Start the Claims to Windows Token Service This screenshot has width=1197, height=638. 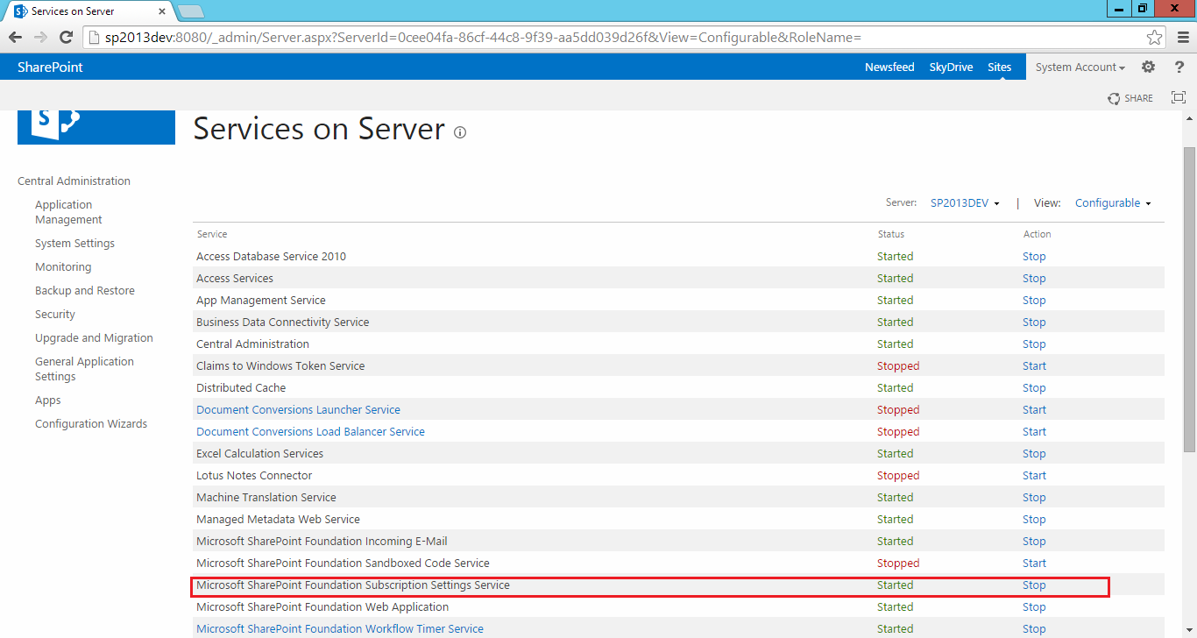point(1034,366)
